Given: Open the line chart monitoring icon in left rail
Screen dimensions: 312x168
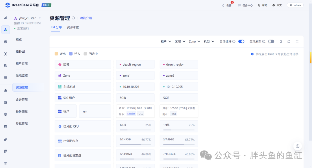Looking at the screenshot, I should click(x=5, y=102).
